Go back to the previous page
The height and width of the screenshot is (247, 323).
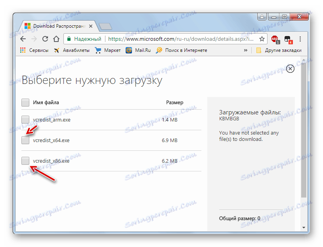coord(23,39)
